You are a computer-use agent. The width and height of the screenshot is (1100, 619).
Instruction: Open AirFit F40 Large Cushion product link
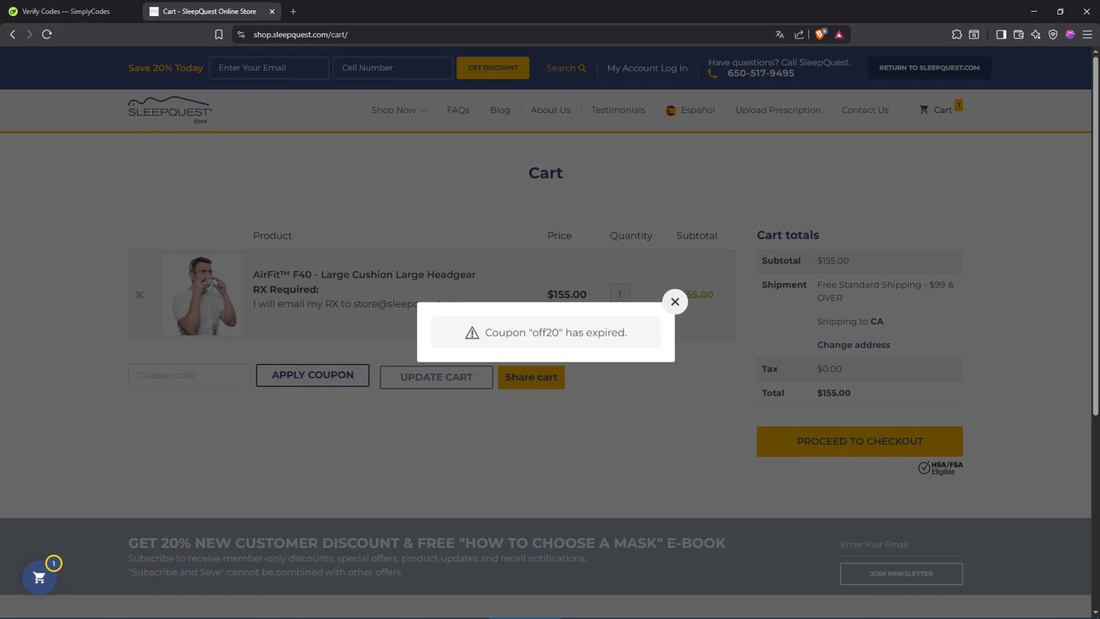pos(364,274)
